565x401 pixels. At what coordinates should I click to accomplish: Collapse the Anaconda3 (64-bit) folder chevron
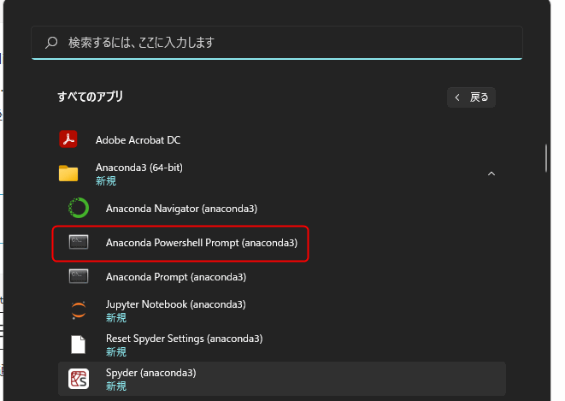click(x=491, y=174)
